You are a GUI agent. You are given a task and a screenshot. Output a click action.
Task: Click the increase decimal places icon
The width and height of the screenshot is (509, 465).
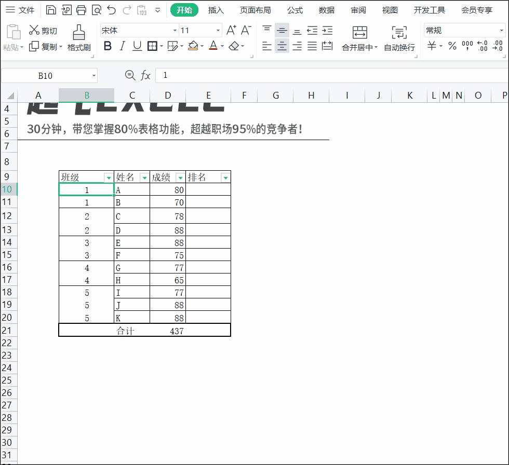pyautogui.click(x=483, y=46)
